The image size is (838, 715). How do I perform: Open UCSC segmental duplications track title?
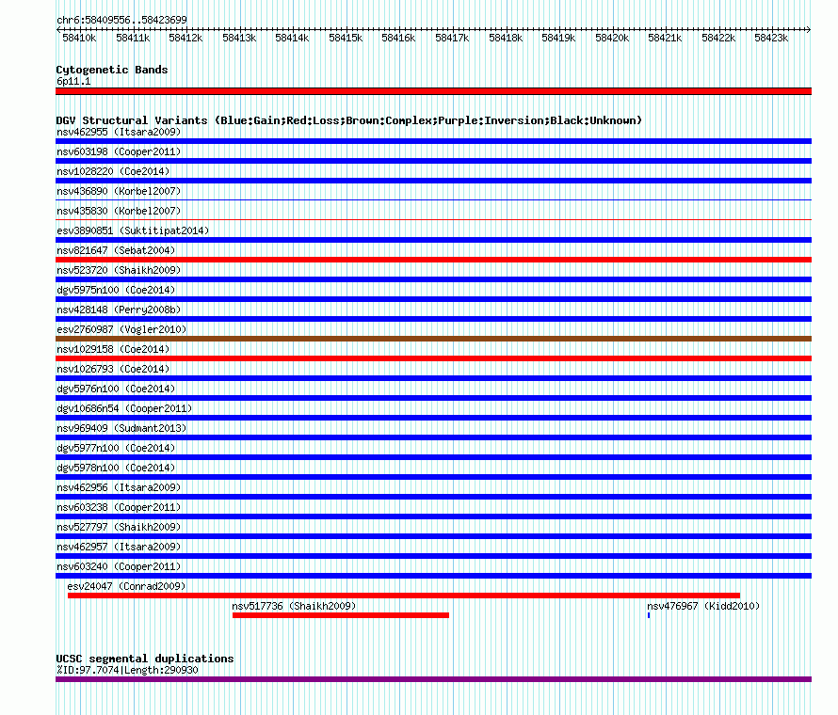click(145, 659)
